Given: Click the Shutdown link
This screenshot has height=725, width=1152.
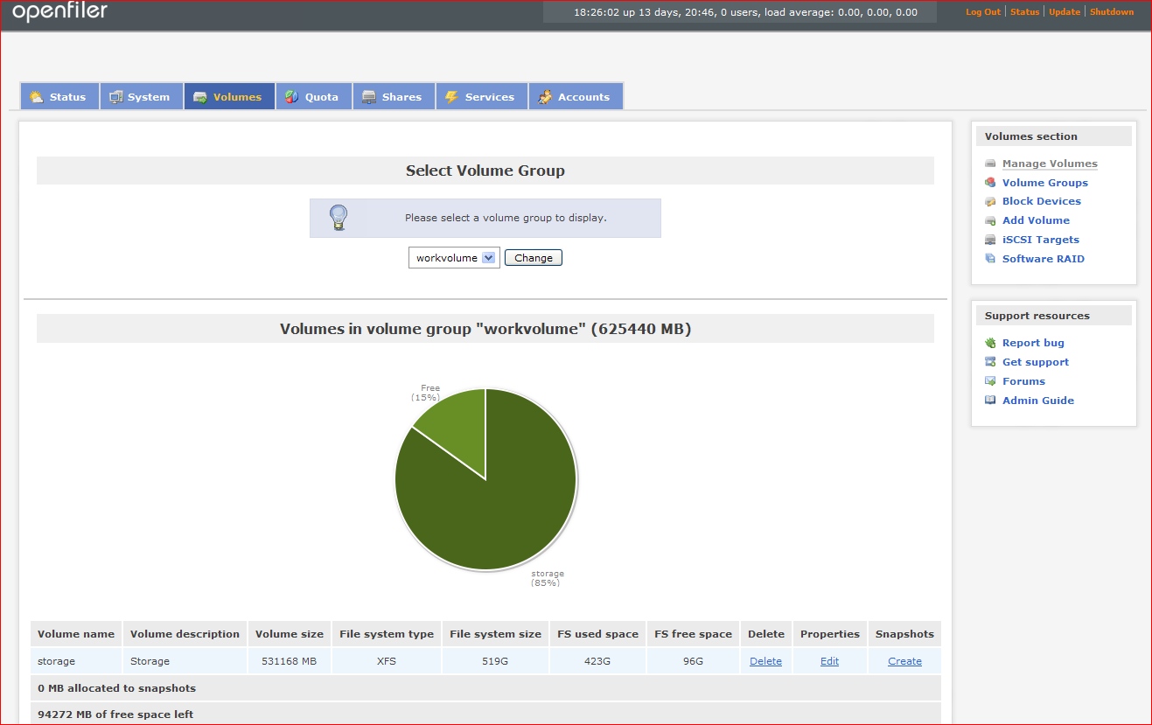Looking at the screenshot, I should [x=1112, y=12].
